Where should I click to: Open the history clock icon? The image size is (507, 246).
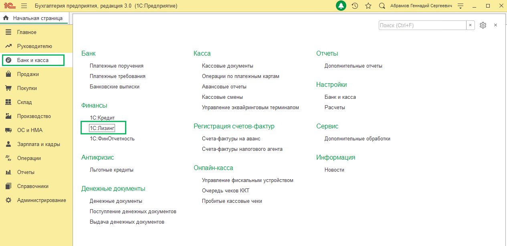pyautogui.click(x=355, y=6)
